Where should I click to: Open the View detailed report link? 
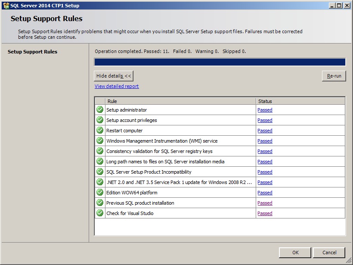[x=117, y=86]
